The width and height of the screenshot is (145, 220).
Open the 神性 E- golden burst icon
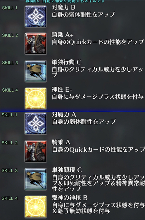click(36, 98)
